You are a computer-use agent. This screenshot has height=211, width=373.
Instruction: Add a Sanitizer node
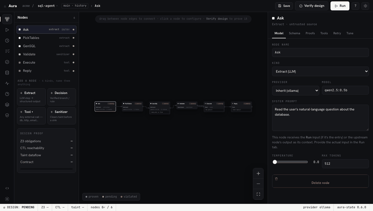[62, 116]
